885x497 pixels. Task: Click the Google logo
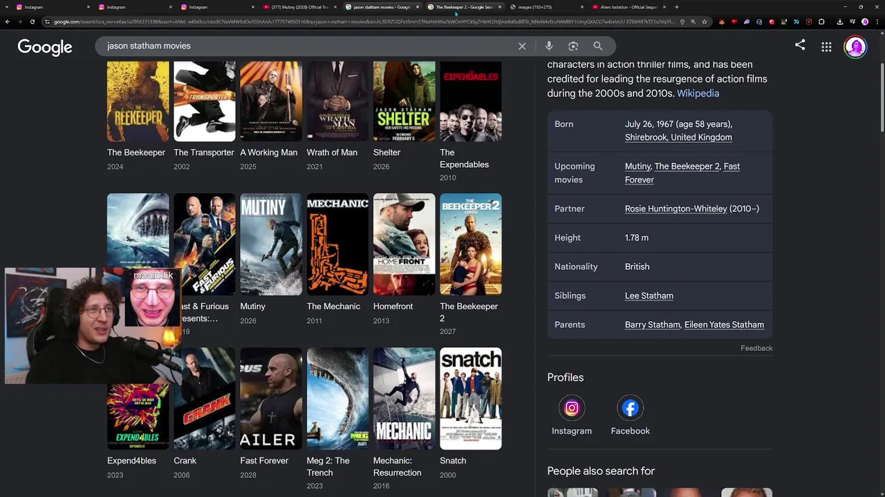point(45,47)
